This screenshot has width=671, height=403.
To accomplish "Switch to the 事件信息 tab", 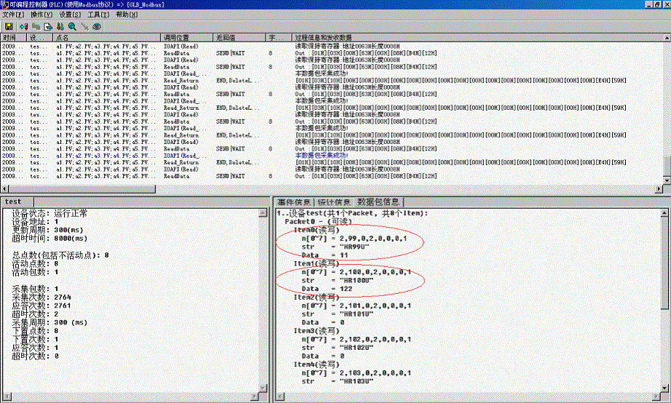I will point(294,201).
